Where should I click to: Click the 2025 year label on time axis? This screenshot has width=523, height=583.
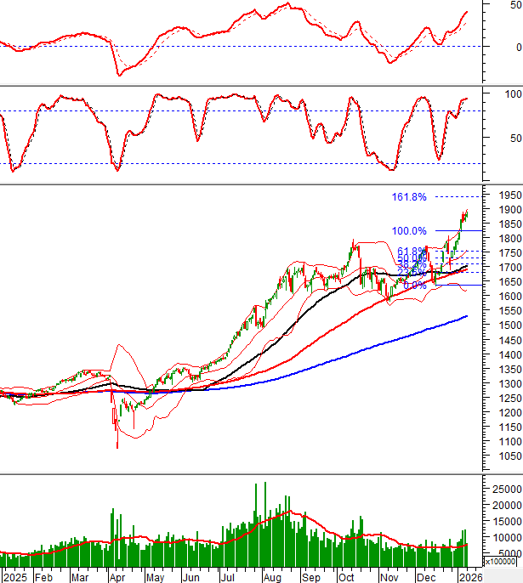[14, 576]
